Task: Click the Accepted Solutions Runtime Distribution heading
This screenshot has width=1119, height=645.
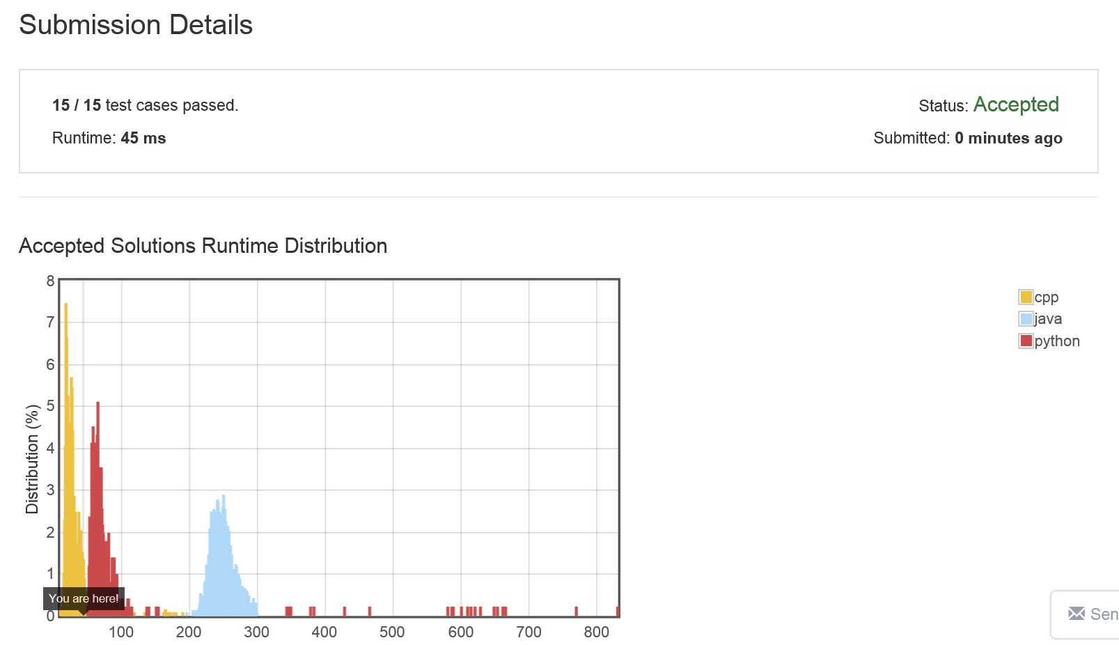Action: coord(203,246)
